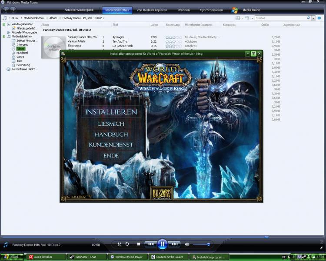Pause the current song
This screenshot has width=326, height=261.
(x=163, y=244)
